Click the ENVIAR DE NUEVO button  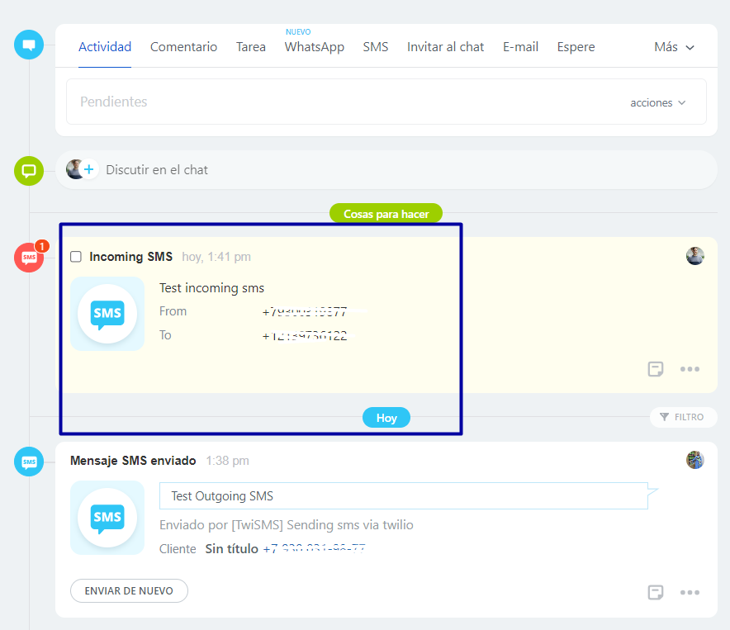129,591
